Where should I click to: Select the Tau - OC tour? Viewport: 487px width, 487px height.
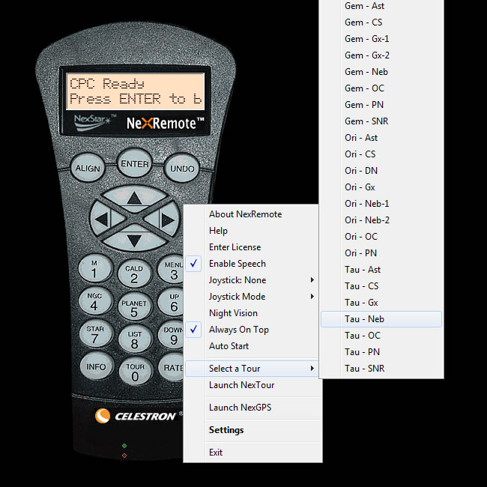pyautogui.click(x=381, y=336)
